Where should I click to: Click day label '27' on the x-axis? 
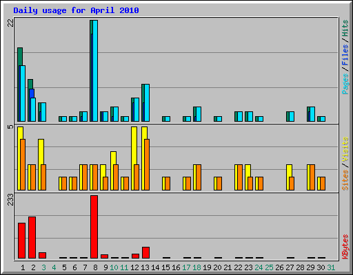click(x=290, y=267)
